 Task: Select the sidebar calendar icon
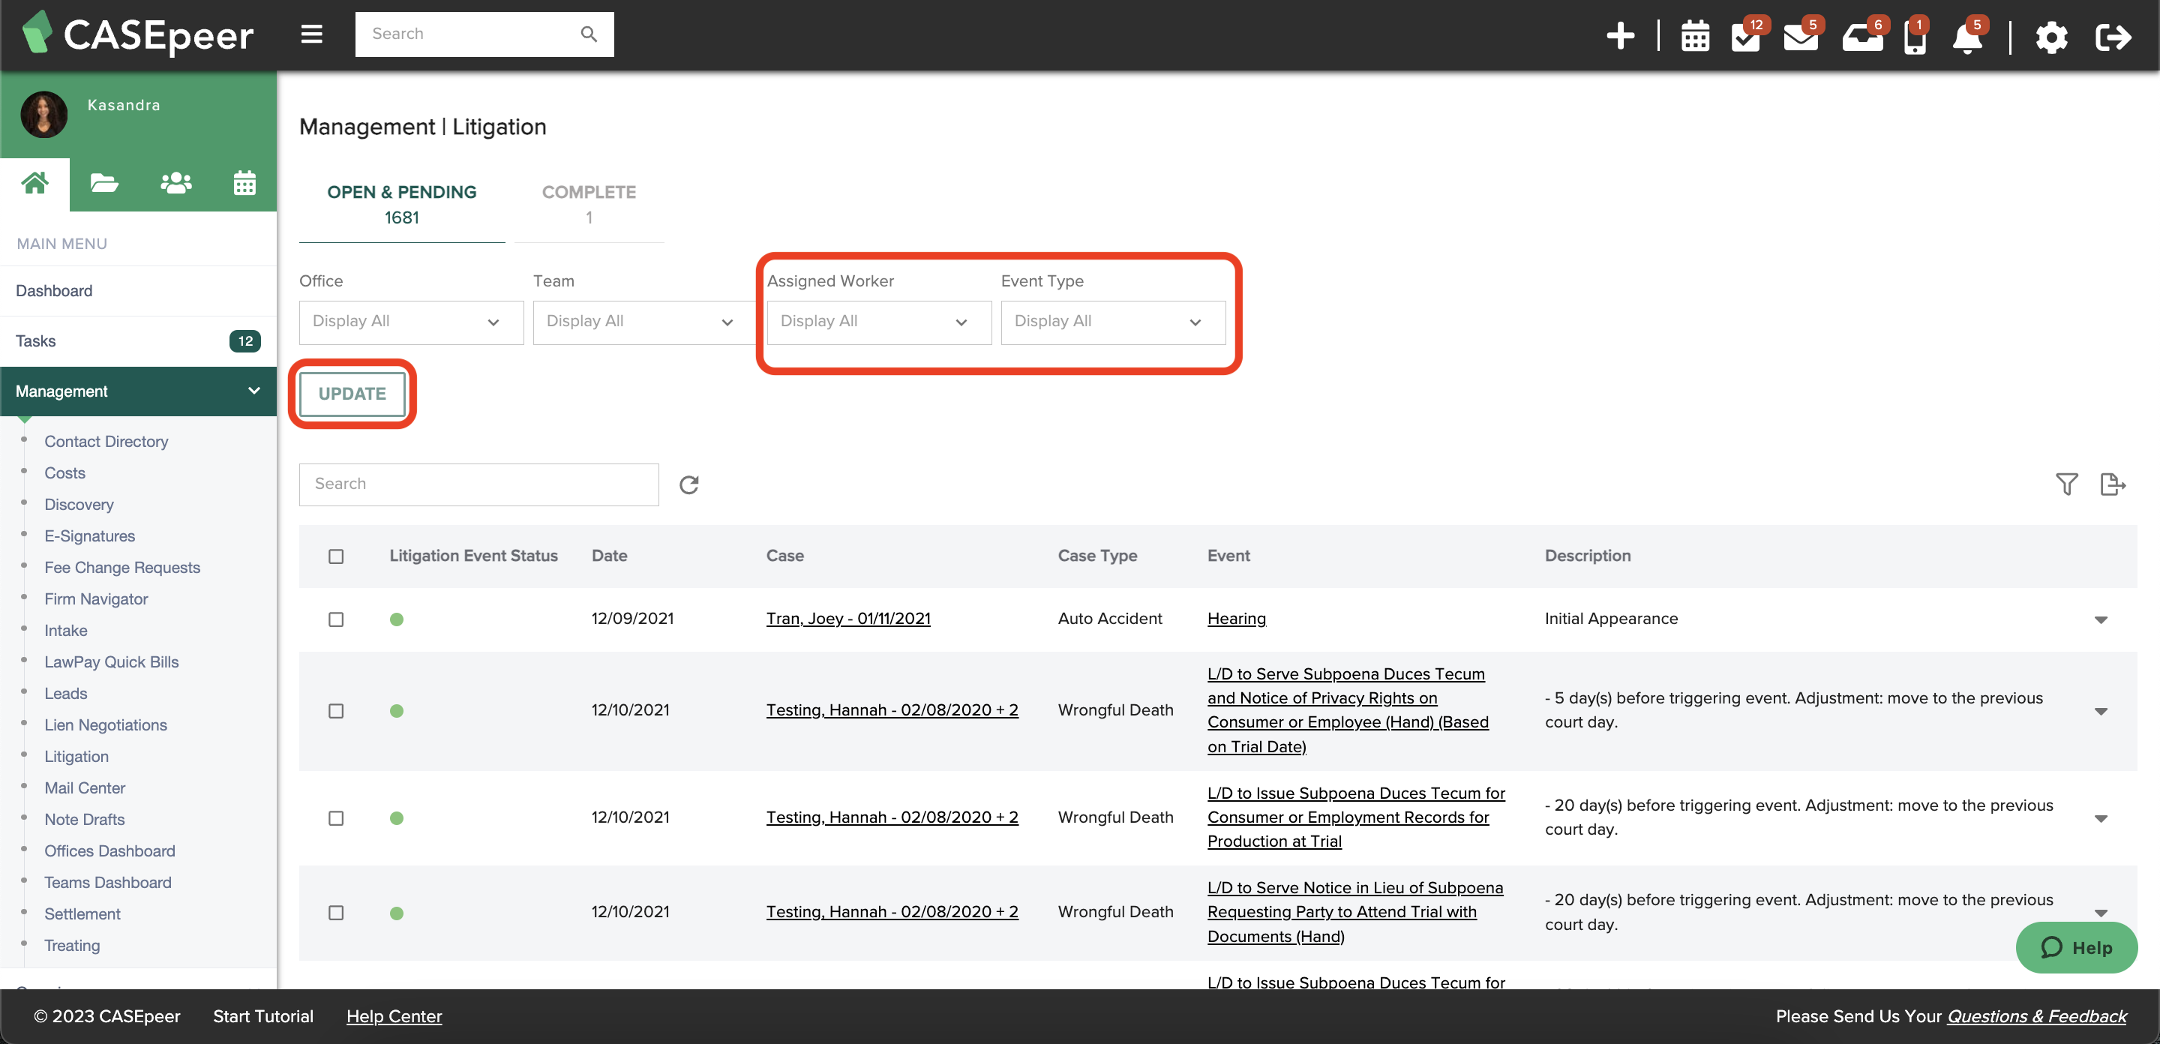pyautogui.click(x=244, y=183)
